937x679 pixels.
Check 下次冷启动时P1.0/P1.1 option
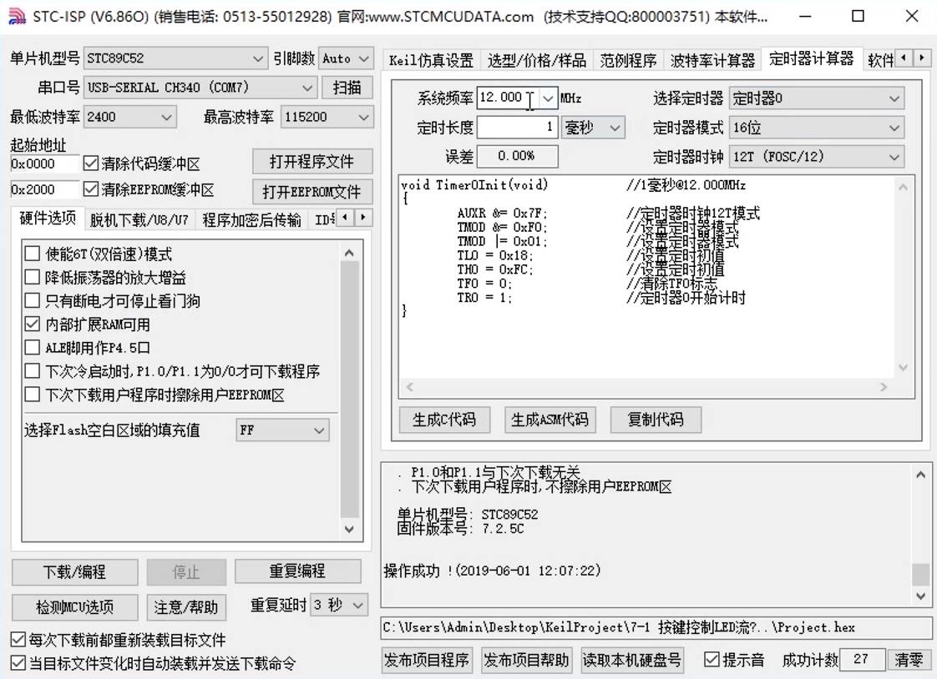click(33, 371)
